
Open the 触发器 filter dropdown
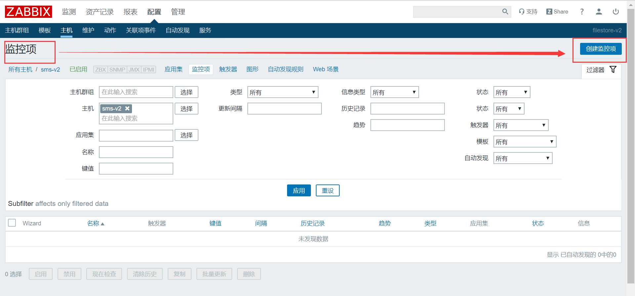[x=521, y=125]
